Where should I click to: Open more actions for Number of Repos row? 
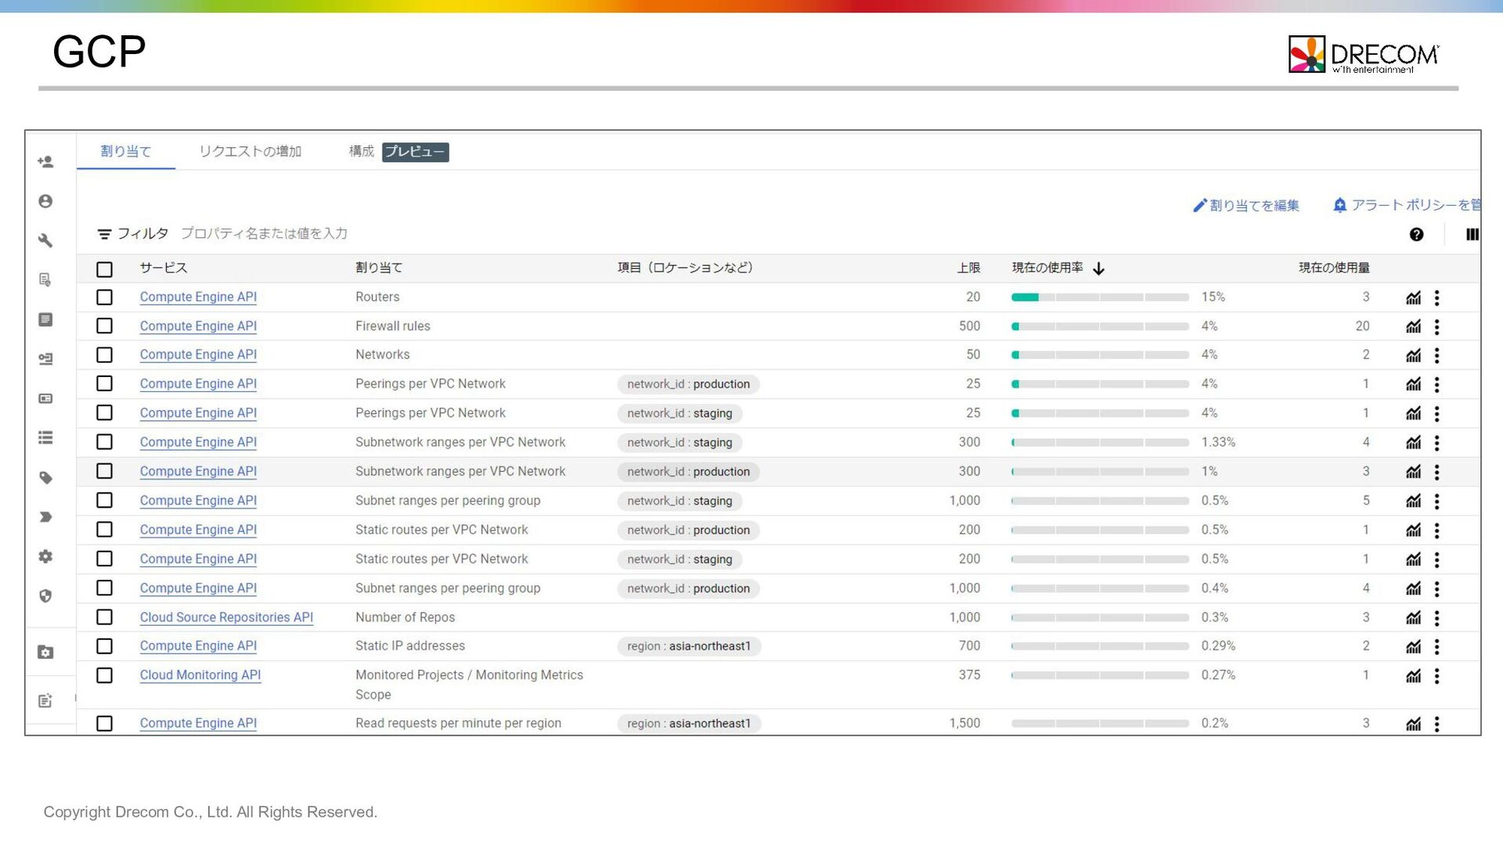coord(1436,618)
